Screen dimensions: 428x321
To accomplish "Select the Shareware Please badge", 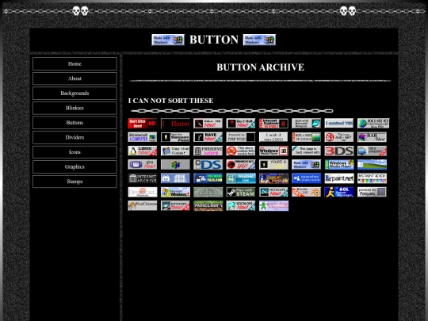I will [x=175, y=137].
